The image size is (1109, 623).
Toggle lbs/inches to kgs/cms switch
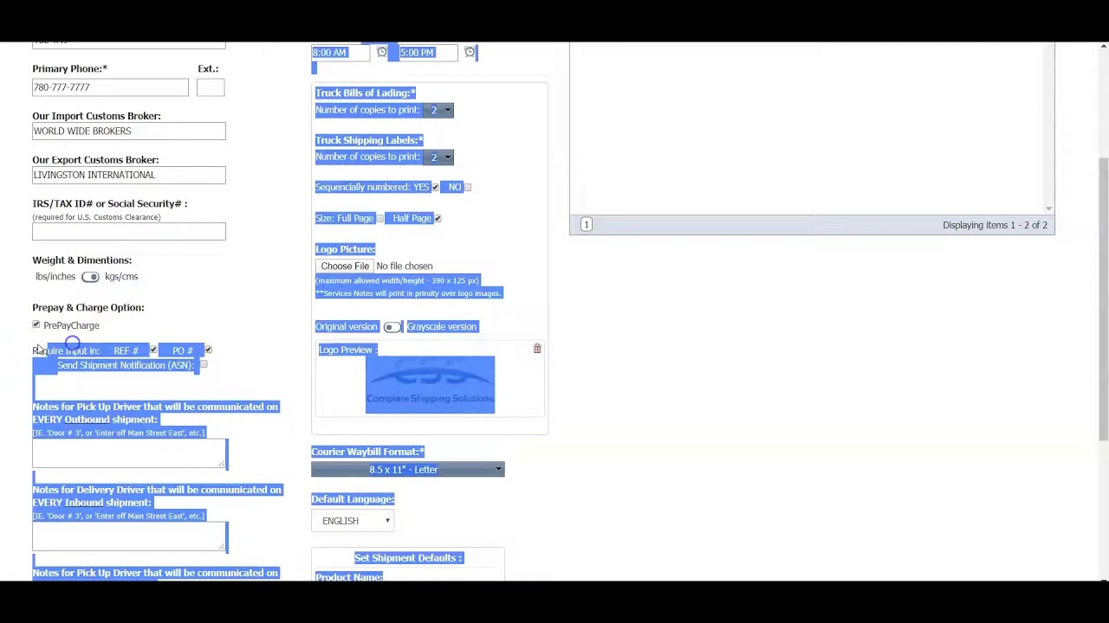click(x=90, y=277)
